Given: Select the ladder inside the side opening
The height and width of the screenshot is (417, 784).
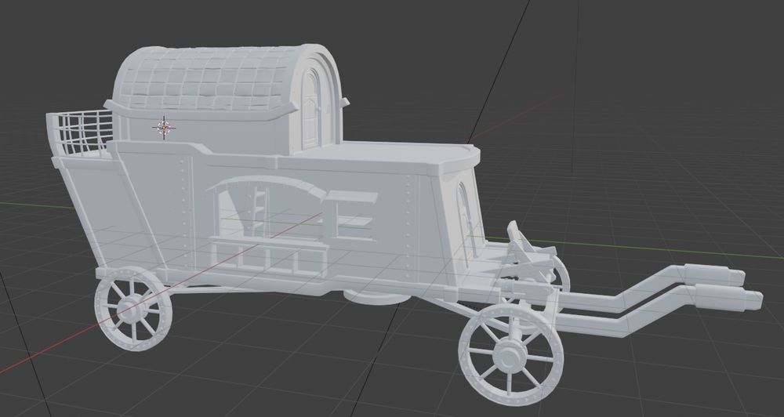Looking at the screenshot, I should click(259, 210).
